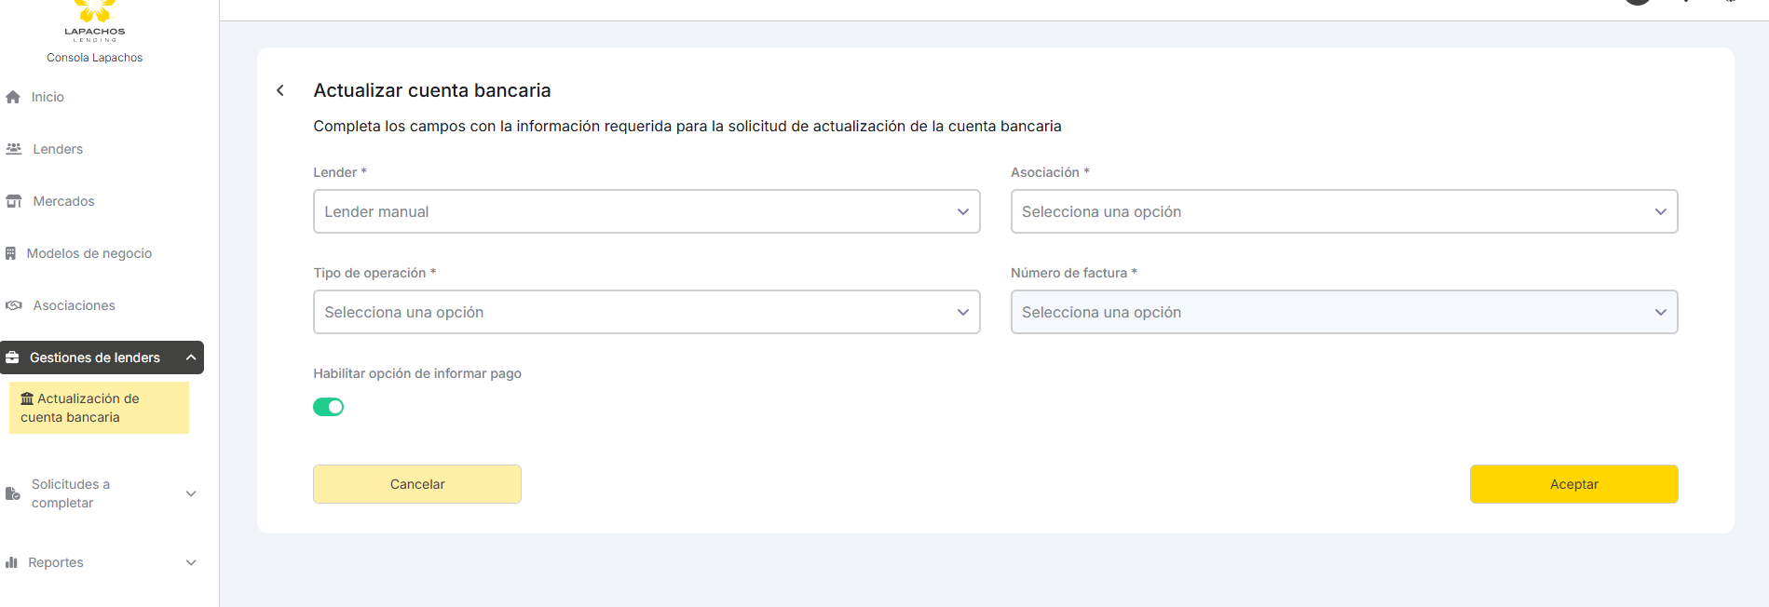
Task: Click the Reportes bar chart icon
Action: click(12, 562)
